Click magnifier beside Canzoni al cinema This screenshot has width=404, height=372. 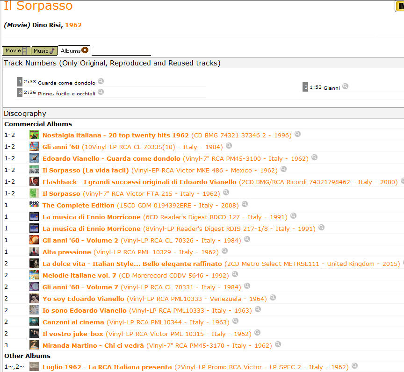click(235, 321)
